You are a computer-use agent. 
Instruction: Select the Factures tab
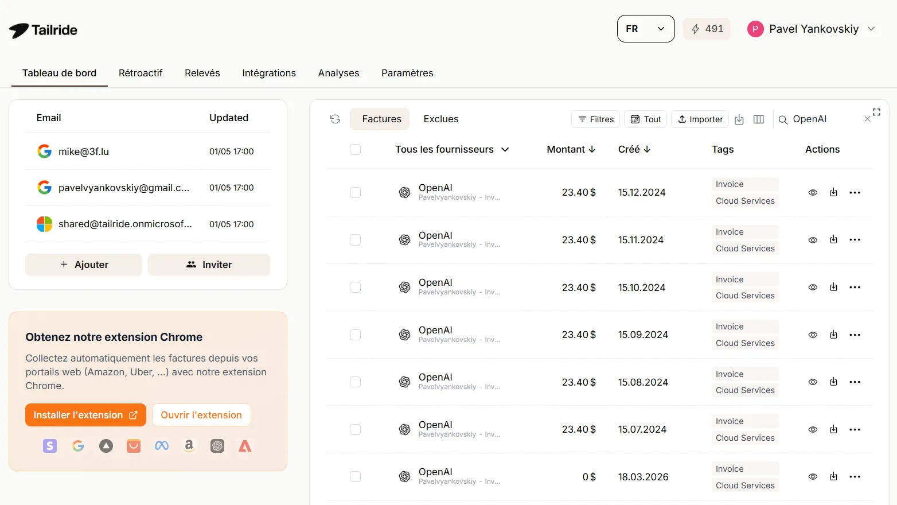point(380,119)
